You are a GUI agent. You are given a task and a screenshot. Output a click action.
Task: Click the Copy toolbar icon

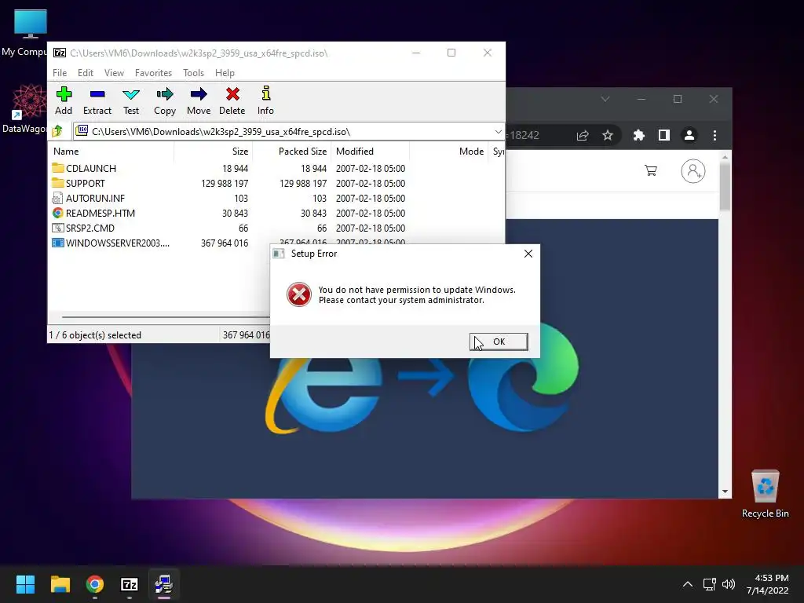click(x=165, y=100)
